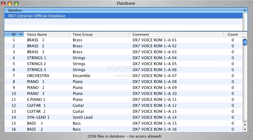This screenshot has width=253, height=140.
Task: Sort by Comment column header
Action: click(176, 34)
